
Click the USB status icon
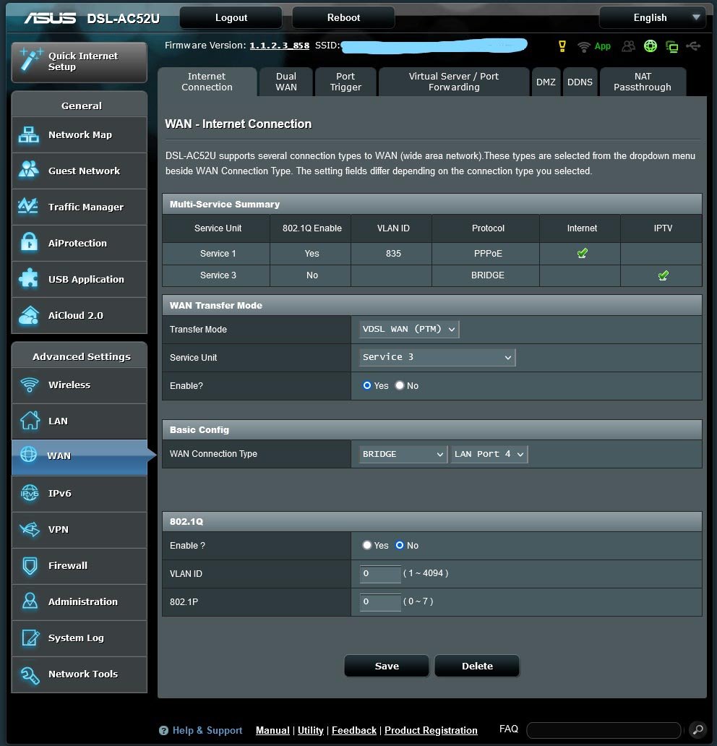coord(693,46)
